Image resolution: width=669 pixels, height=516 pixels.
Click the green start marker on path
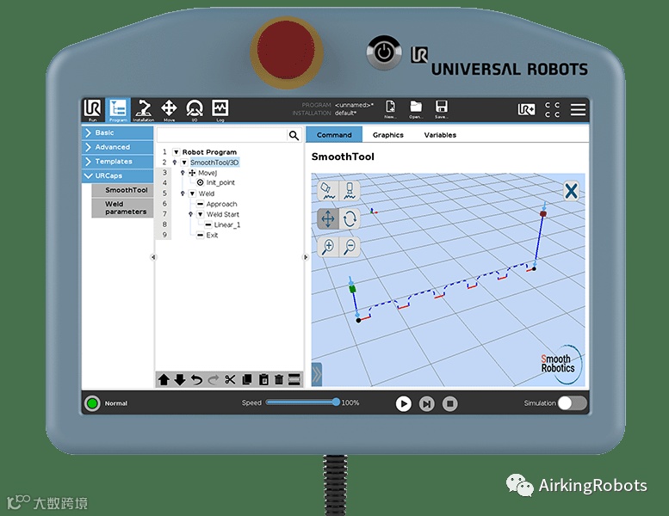click(352, 289)
